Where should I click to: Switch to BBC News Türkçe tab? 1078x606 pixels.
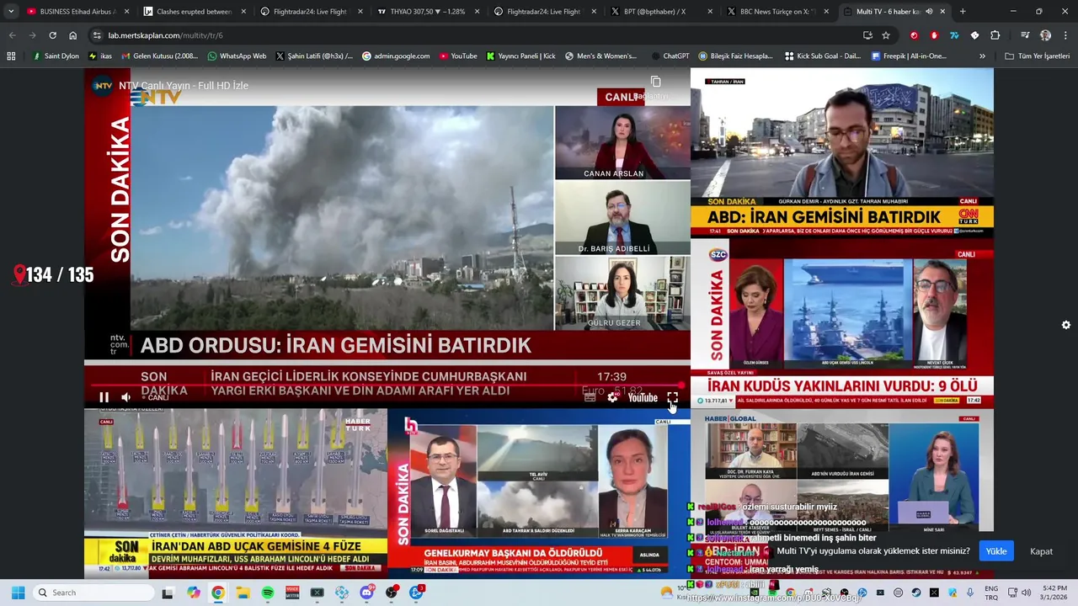pyautogui.click(x=779, y=12)
